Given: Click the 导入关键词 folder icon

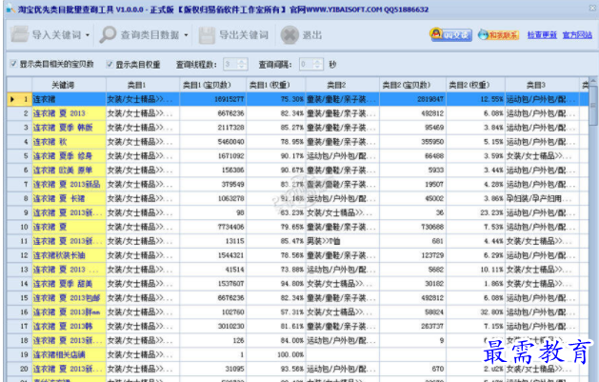Looking at the screenshot, I should coord(19,34).
